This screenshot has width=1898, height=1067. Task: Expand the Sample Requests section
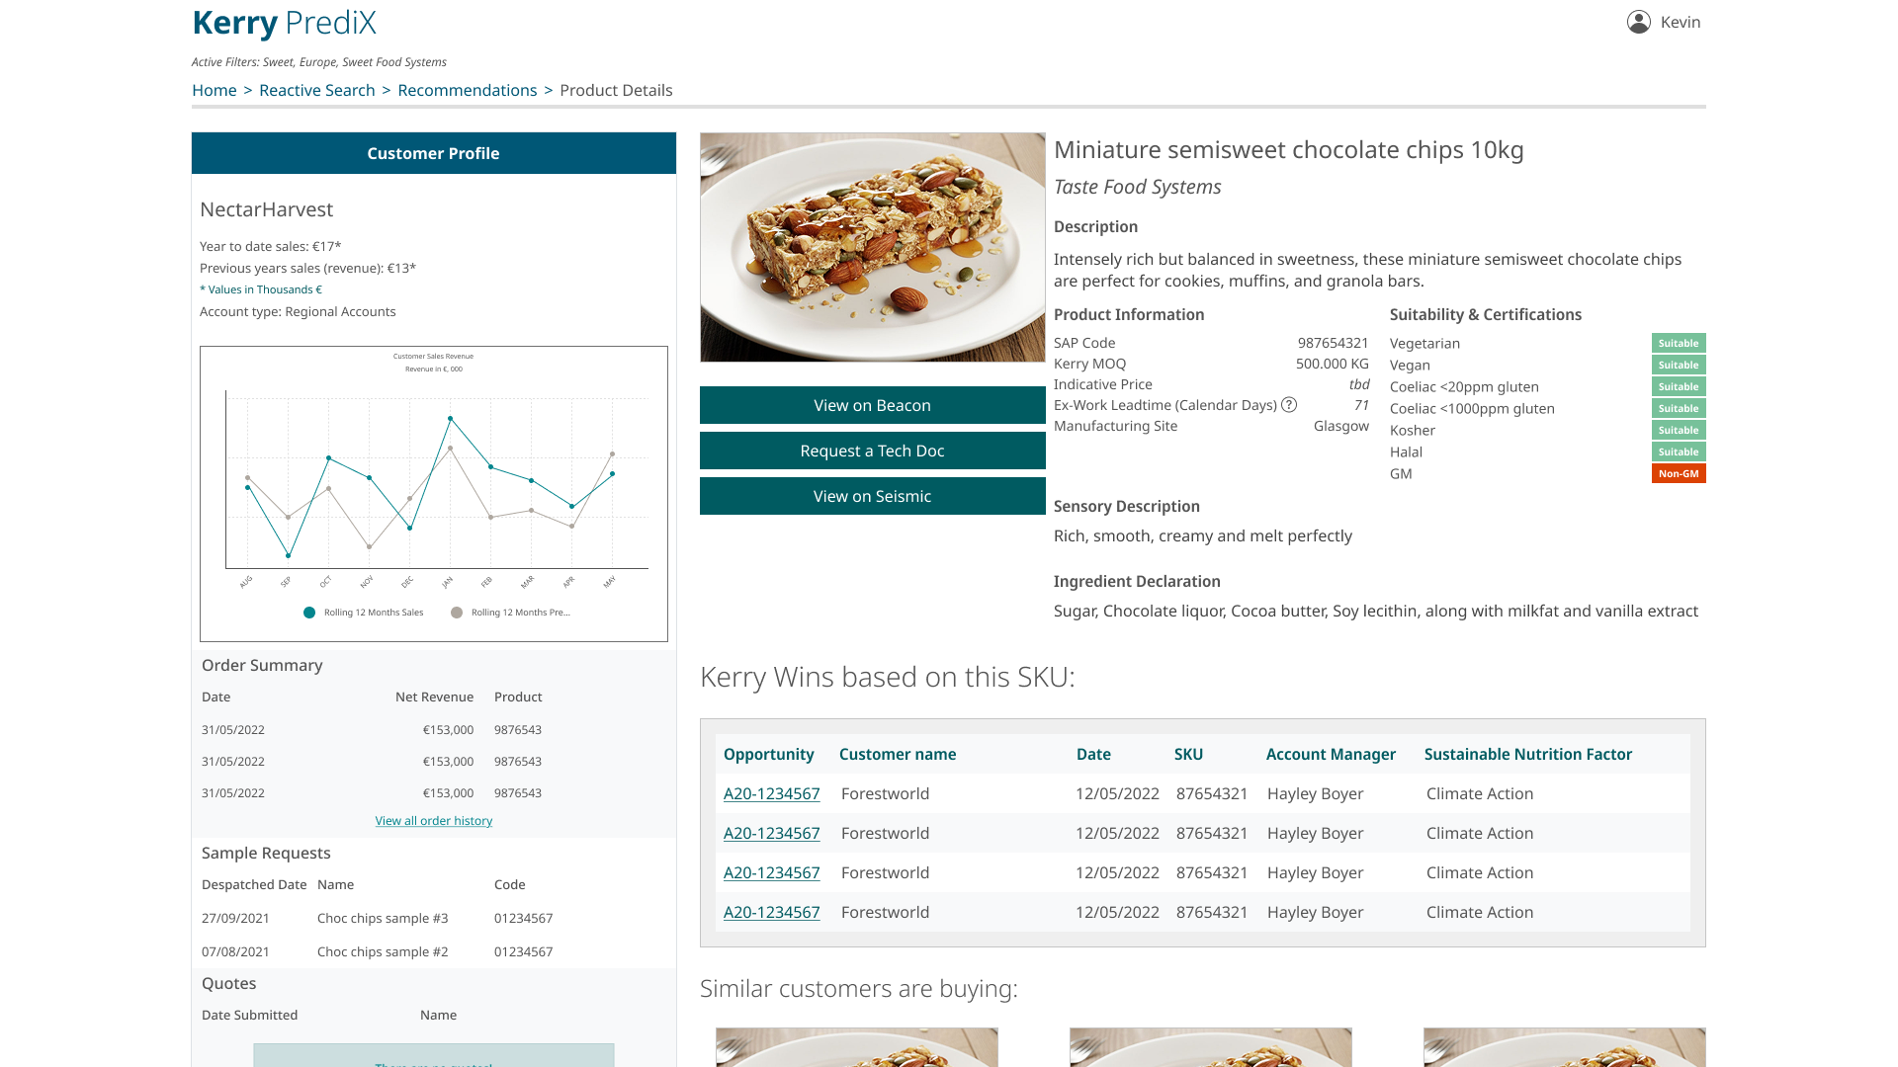pyautogui.click(x=265, y=853)
